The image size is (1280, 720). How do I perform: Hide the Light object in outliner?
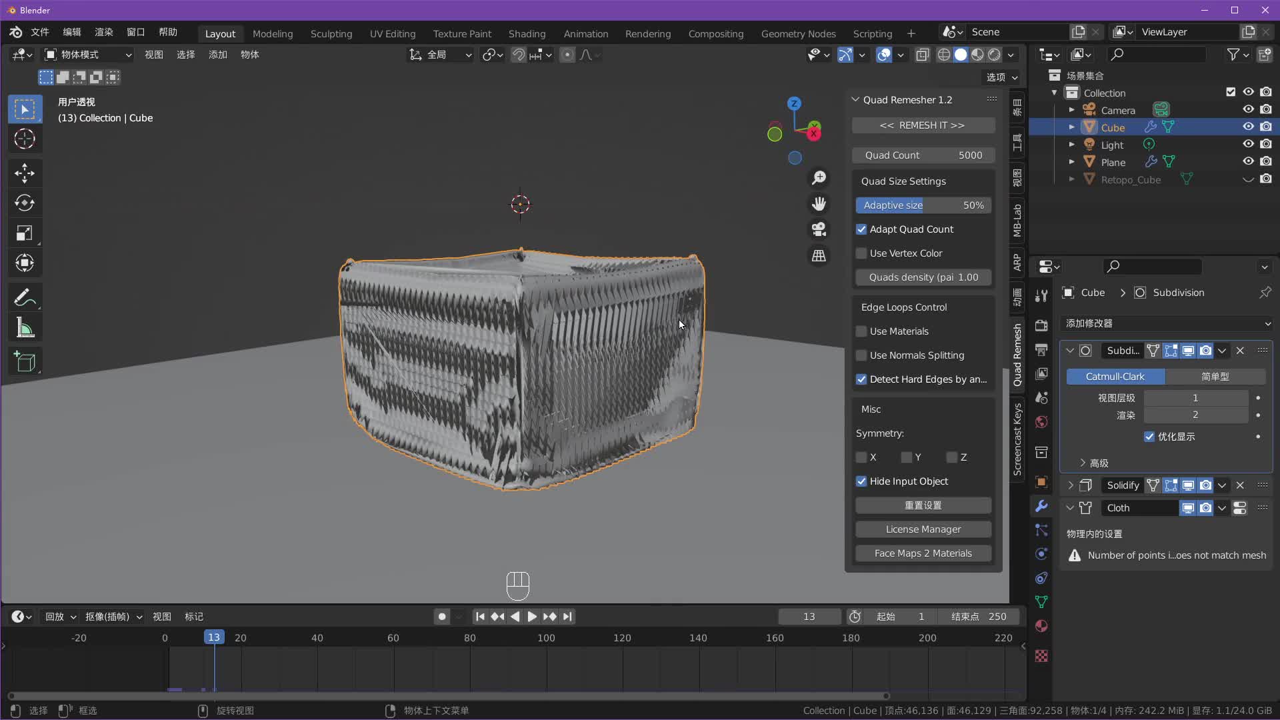(x=1248, y=144)
